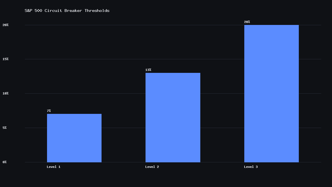The height and width of the screenshot is (187, 332).
Task: Click the '13%' value label
Action: coord(148,70)
